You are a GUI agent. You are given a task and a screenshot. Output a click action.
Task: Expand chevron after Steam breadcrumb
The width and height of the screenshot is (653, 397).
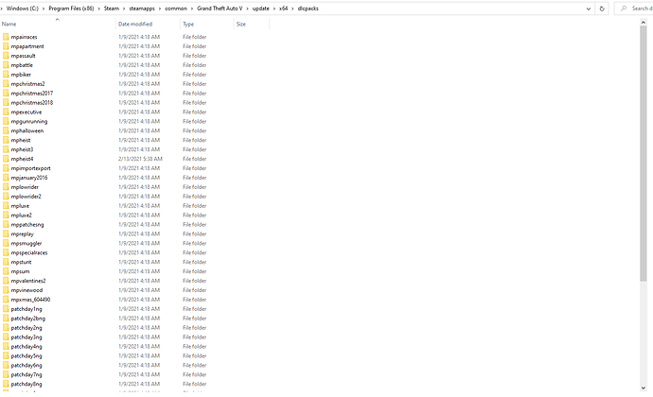[124, 9]
